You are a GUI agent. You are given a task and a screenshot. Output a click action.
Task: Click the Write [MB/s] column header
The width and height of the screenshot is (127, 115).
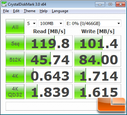click(x=98, y=31)
